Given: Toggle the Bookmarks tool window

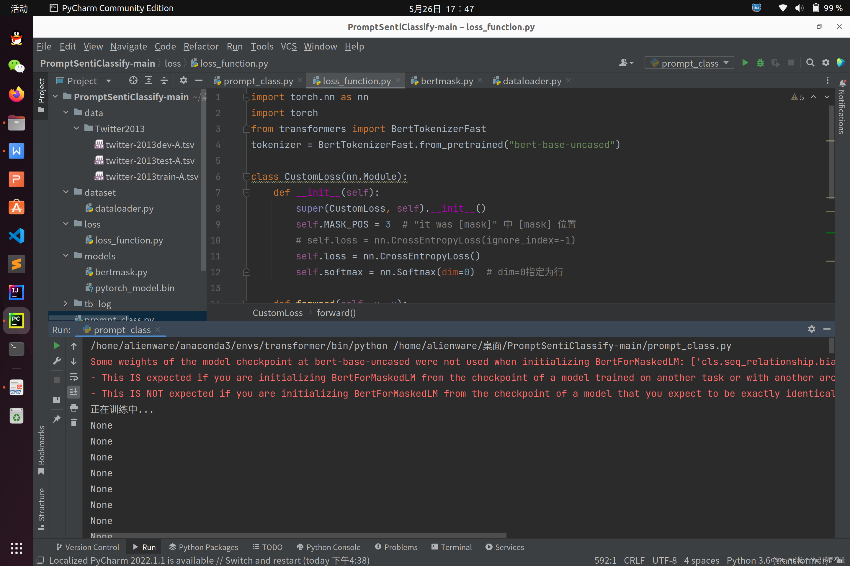Looking at the screenshot, I should (x=41, y=450).
